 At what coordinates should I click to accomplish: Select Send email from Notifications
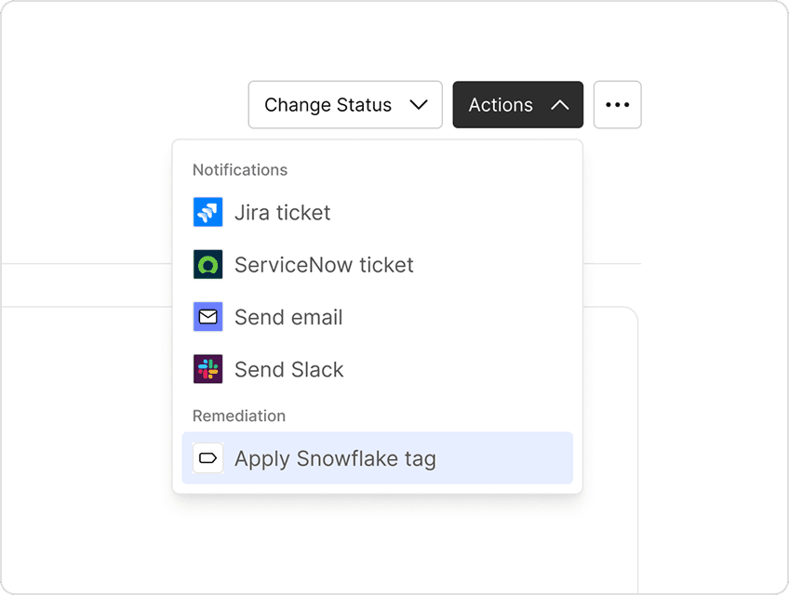pos(288,316)
